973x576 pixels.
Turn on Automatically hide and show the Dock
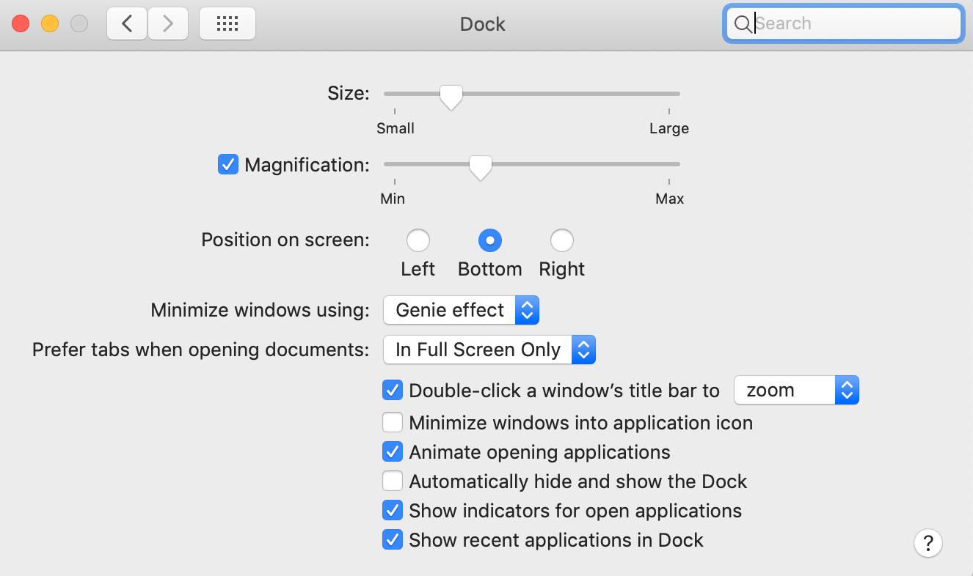pyautogui.click(x=393, y=481)
